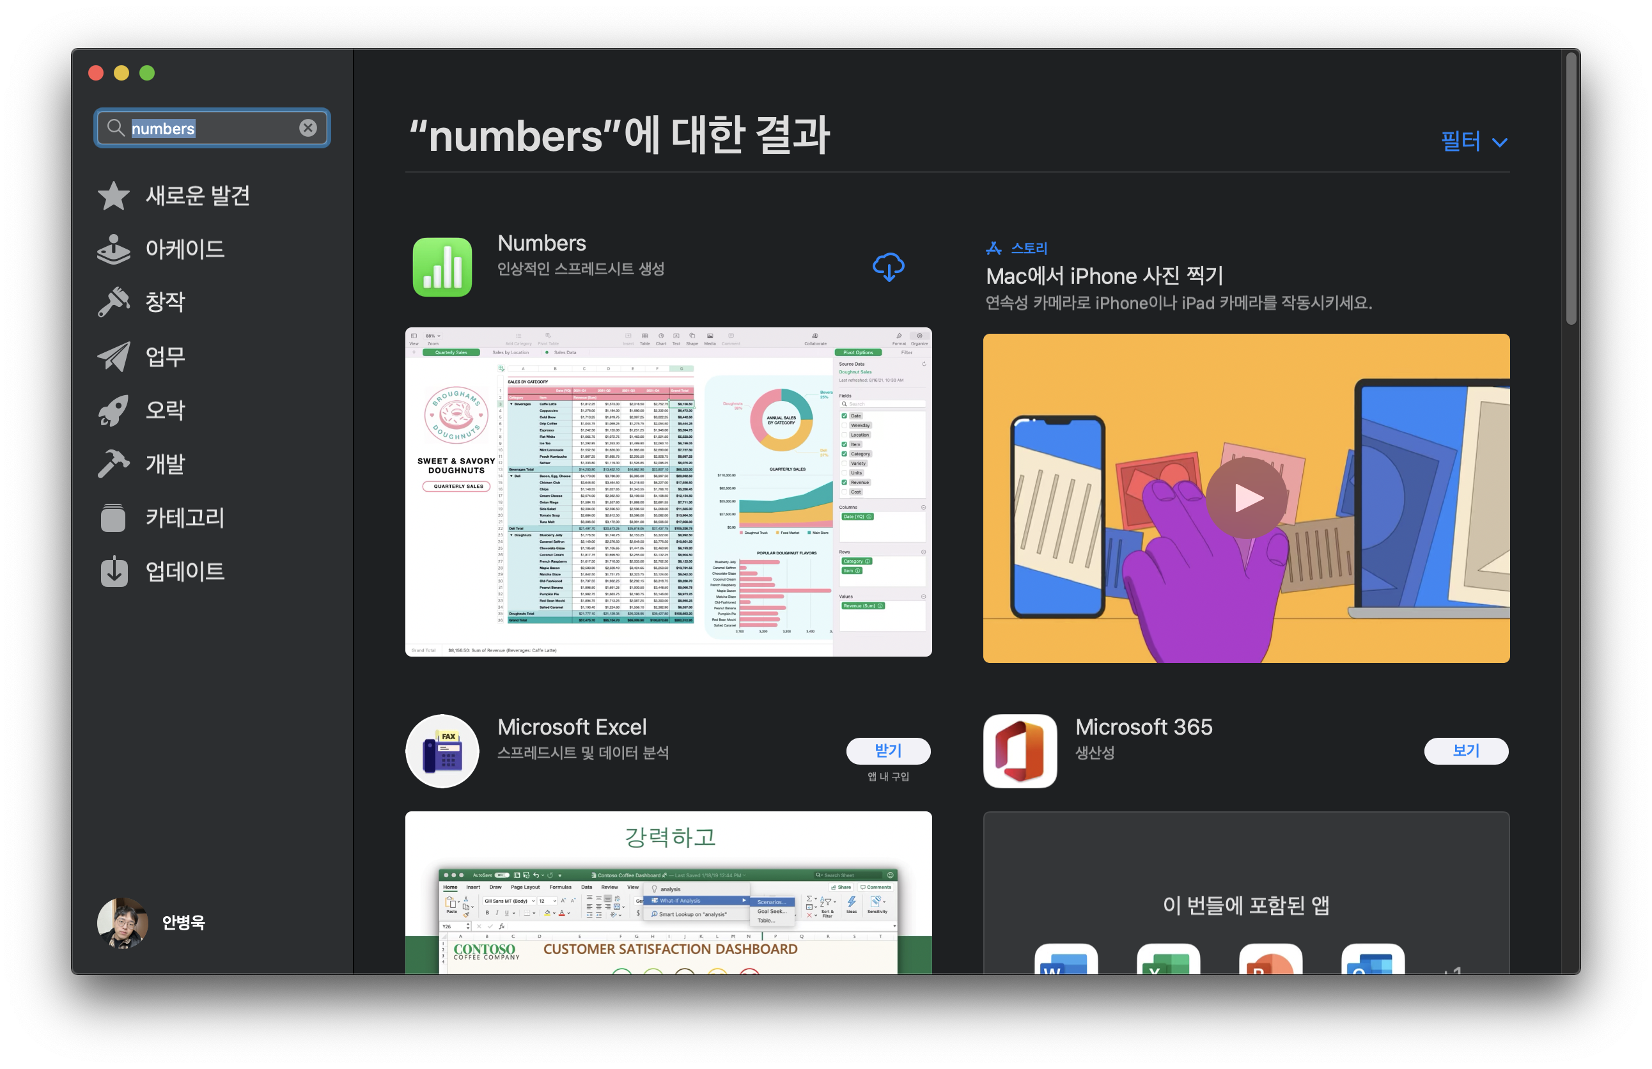The width and height of the screenshot is (1652, 1069).
Task: Click the Word icon in the bundle
Action: pyautogui.click(x=1066, y=959)
